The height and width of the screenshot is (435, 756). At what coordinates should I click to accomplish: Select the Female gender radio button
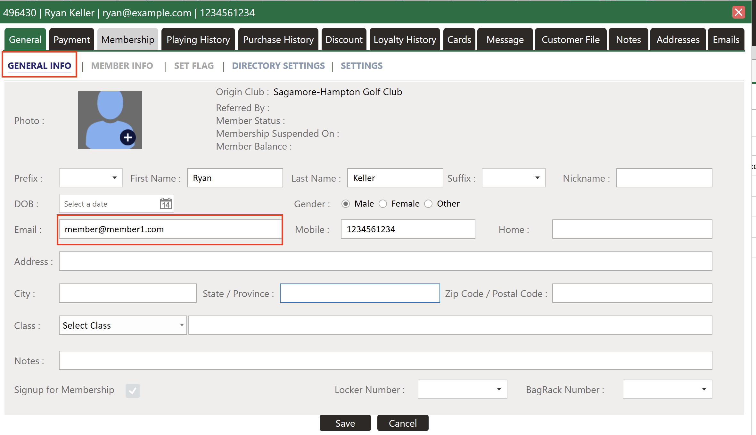point(383,204)
